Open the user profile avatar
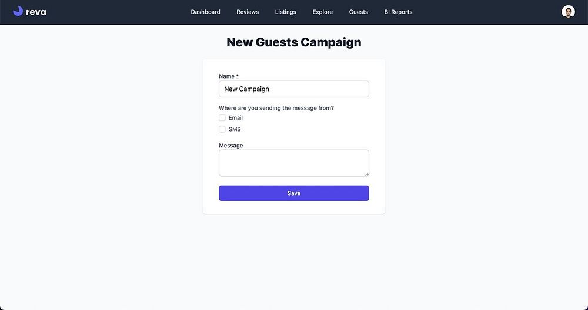The width and height of the screenshot is (588, 310). pyautogui.click(x=568, y=12)
